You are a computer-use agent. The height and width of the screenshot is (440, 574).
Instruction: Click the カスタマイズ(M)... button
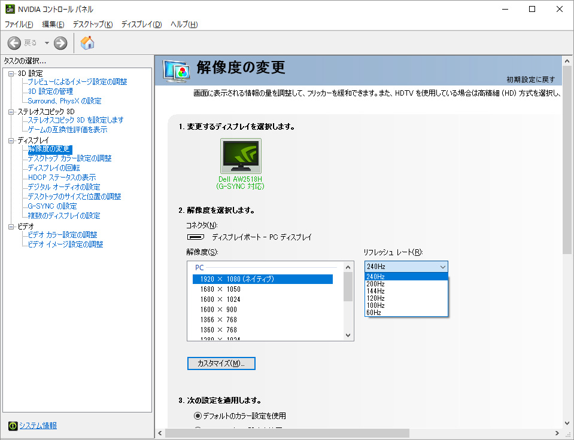(x=221, y=363)
